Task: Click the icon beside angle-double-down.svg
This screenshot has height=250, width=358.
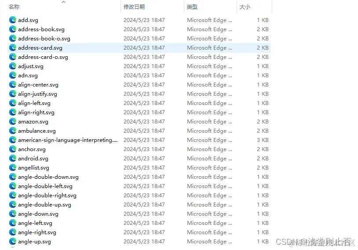Action: tap(13, 177)
